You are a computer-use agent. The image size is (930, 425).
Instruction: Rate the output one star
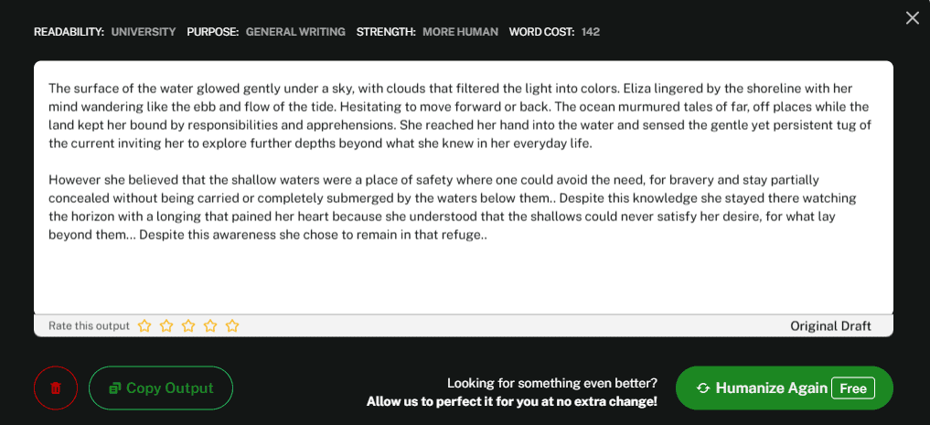click(x=144, y=325)
